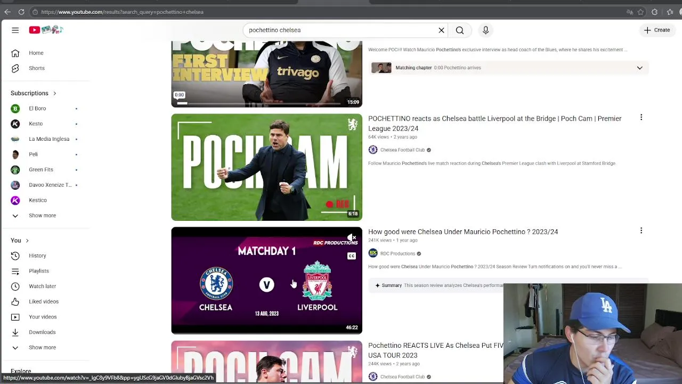Open options menu for Poch Cam Liverpool video

point(641,117)
